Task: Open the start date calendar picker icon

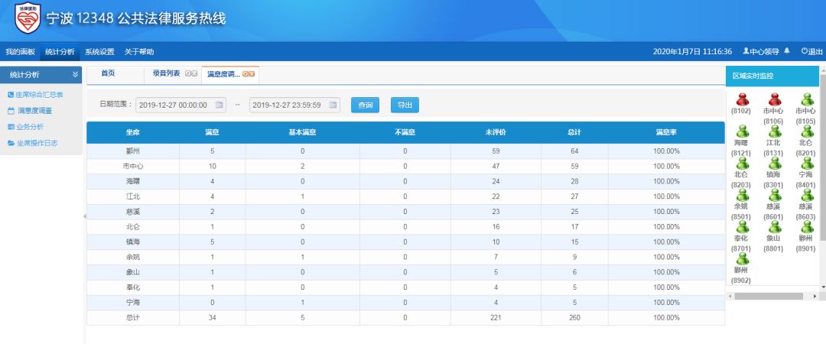Action: [219, 105]
